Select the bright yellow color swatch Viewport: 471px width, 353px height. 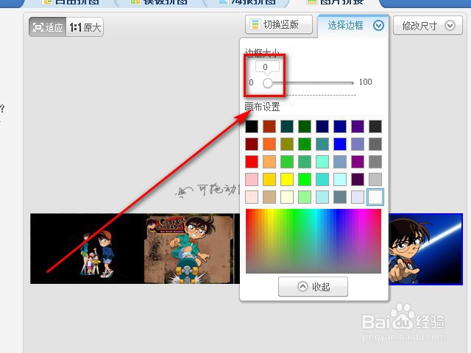[287, 179]
